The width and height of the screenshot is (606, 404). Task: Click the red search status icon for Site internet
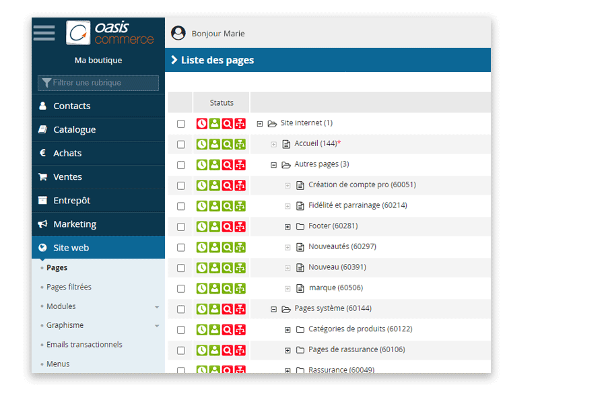tap(228, 124)
